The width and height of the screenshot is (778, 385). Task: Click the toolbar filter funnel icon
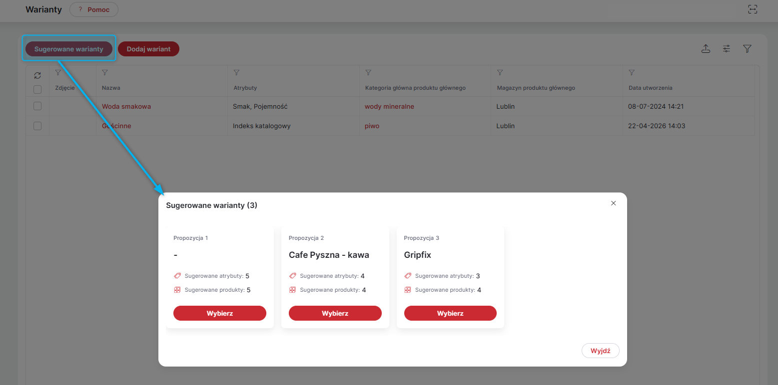[x=747, y=49]
